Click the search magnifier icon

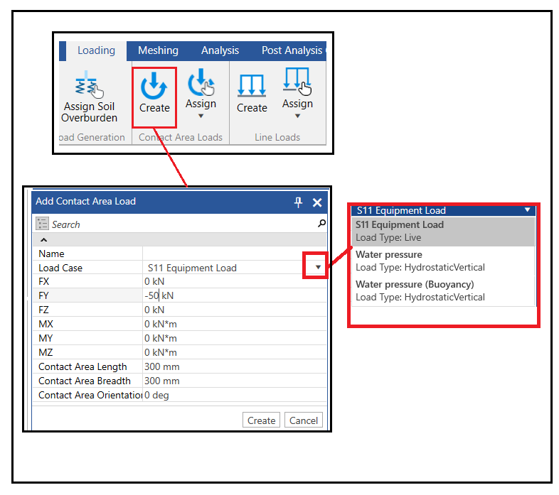[321, 224]
